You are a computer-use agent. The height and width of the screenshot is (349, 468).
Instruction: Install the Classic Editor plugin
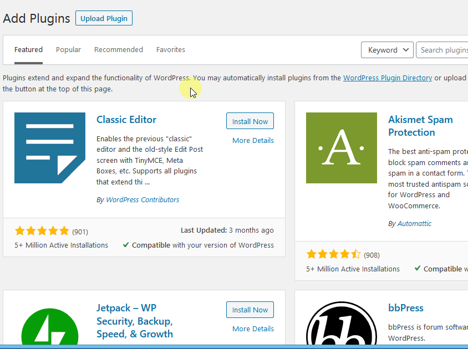point(250,121)
